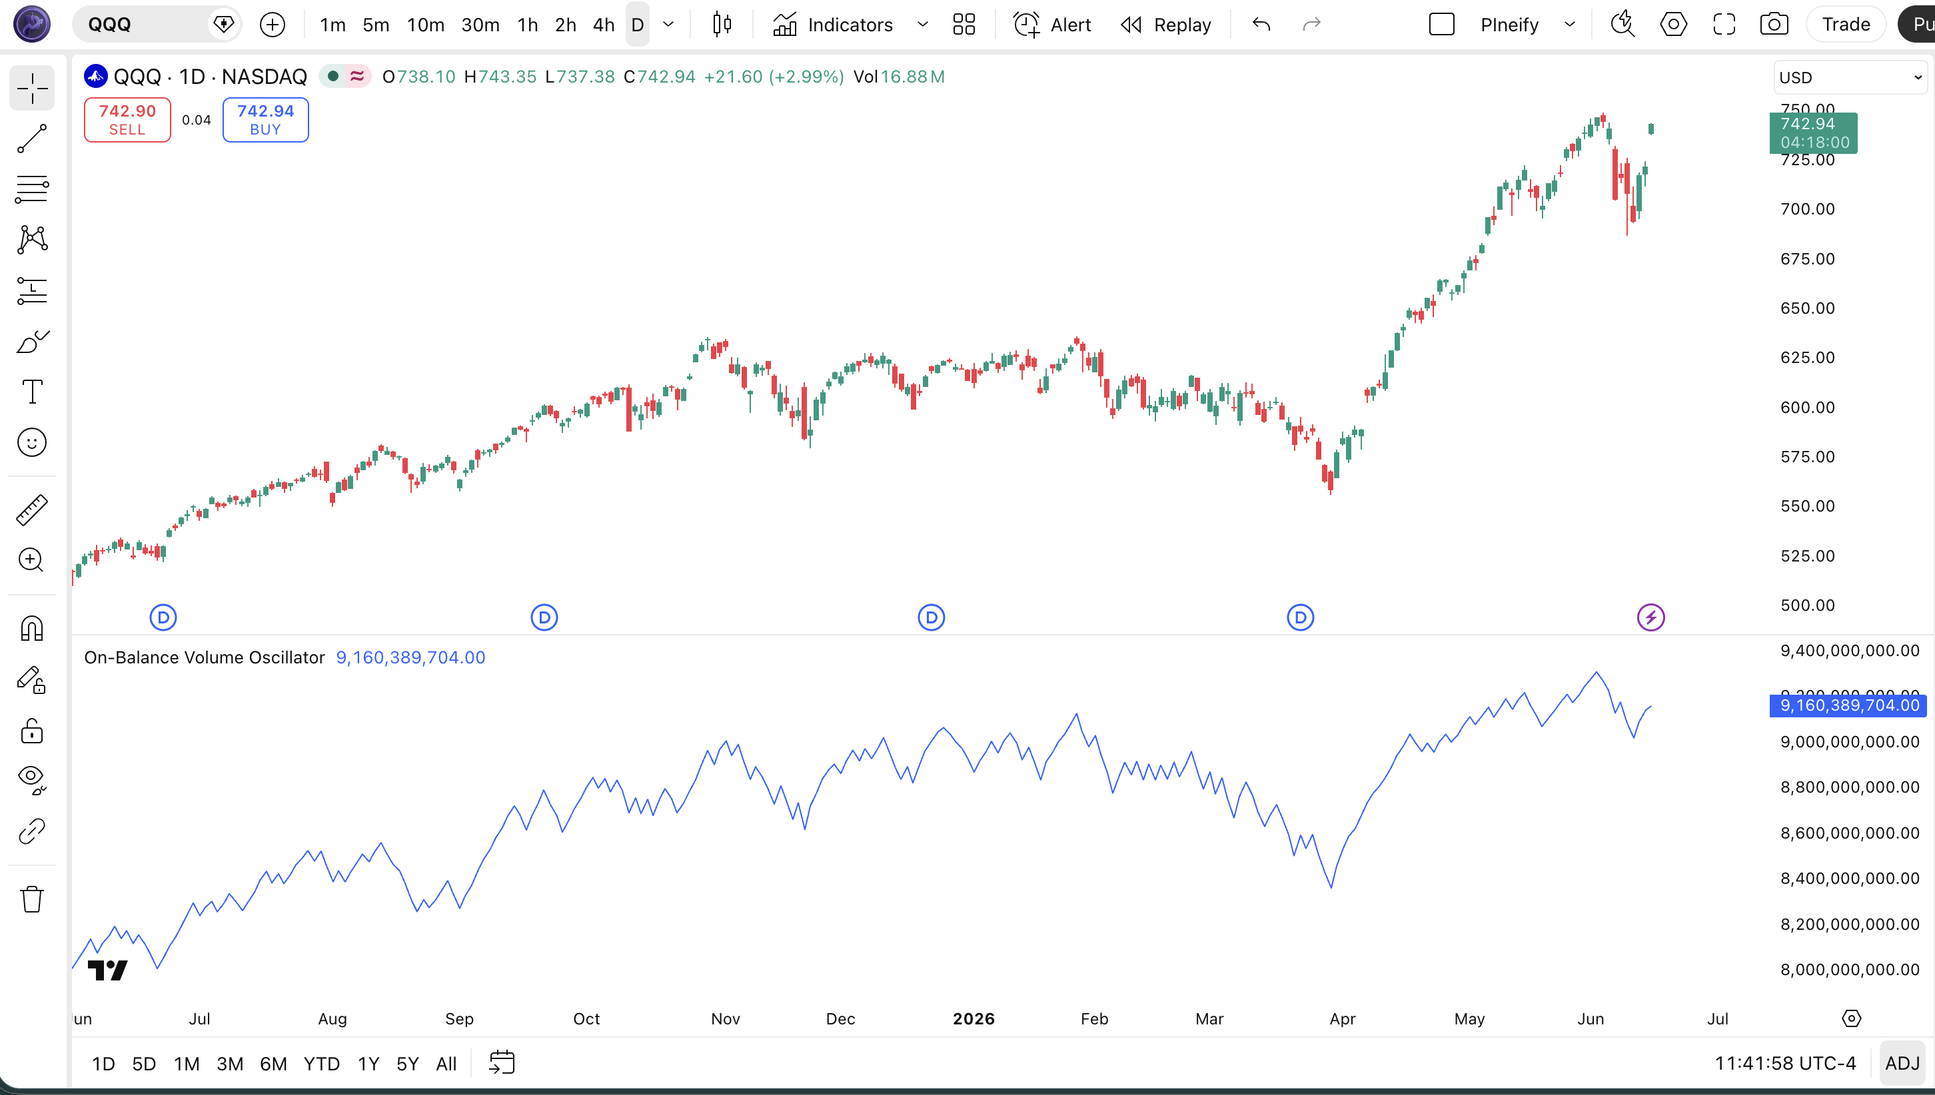Select the crosshair cursor tool
Screen dimensions: 1935x1095
tap(31, 89)
